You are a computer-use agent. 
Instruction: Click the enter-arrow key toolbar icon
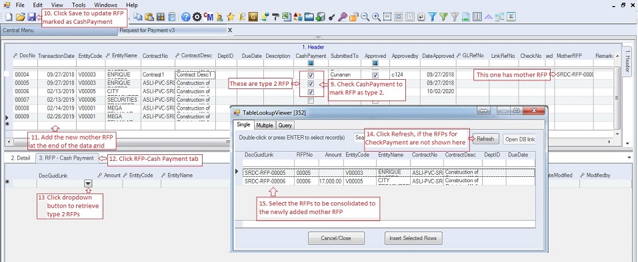point(421,17)
